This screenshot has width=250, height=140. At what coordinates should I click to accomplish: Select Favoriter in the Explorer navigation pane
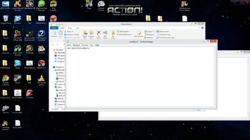(58, 50)
